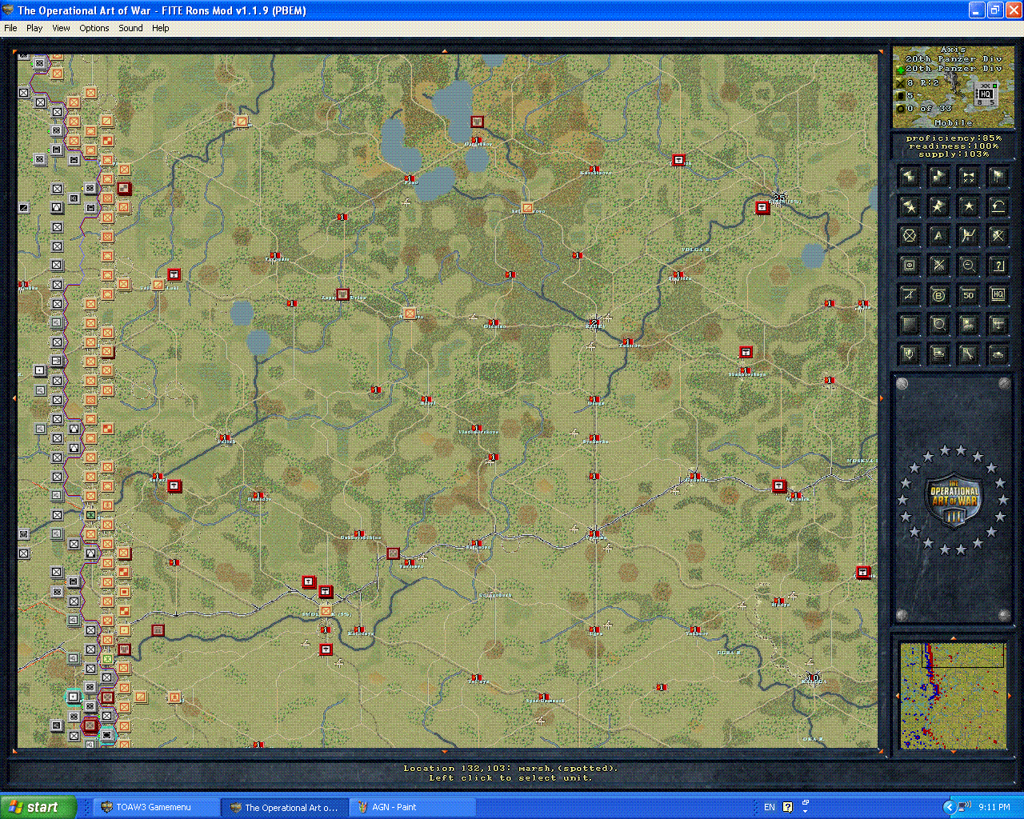Click the zoom-out magnifier button
This screenshot has height=819, width=1024.
click(x=968, y=266)
